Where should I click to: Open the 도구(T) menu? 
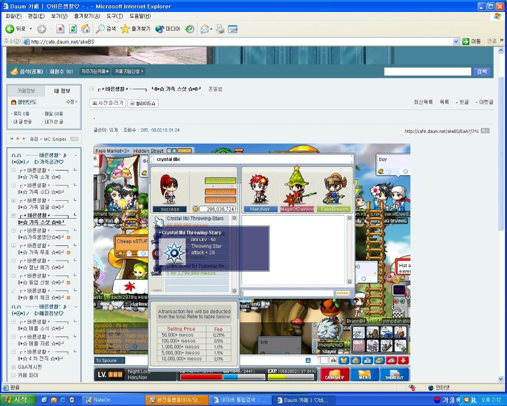tap(115, 16)
